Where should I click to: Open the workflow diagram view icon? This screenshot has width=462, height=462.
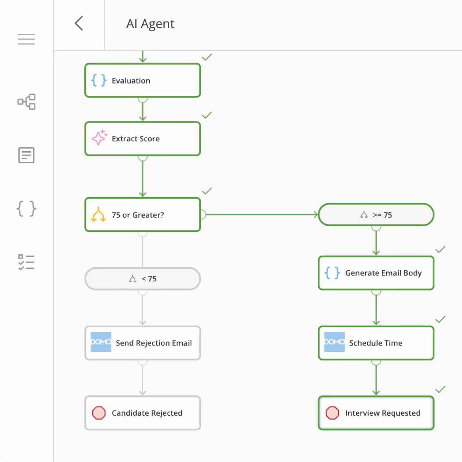point(26,102)
